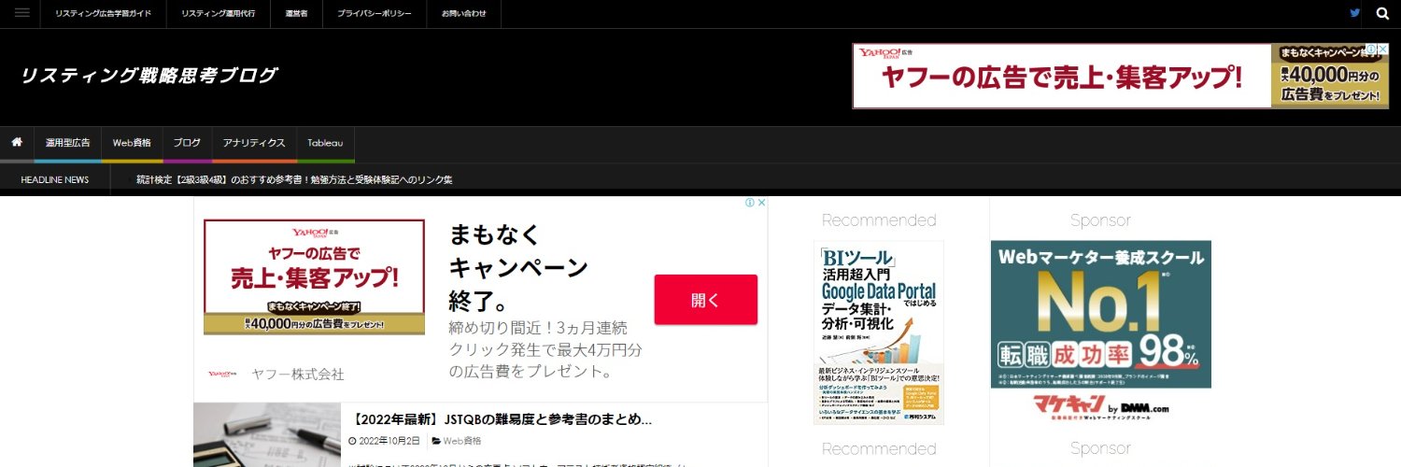Click the Yahoo top banner advertisement
1401x467 pixels.
(x=1121, y=76)
